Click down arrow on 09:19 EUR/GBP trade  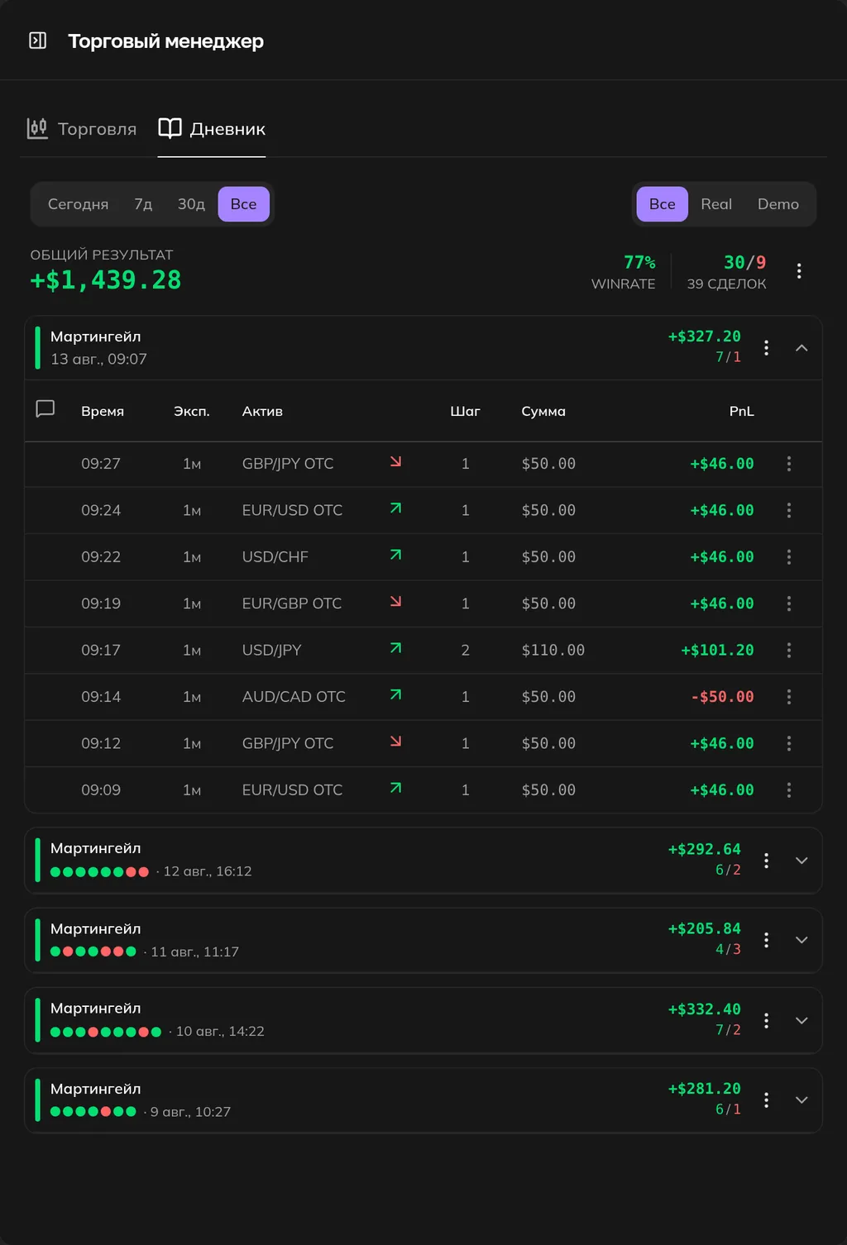(396, 601)
